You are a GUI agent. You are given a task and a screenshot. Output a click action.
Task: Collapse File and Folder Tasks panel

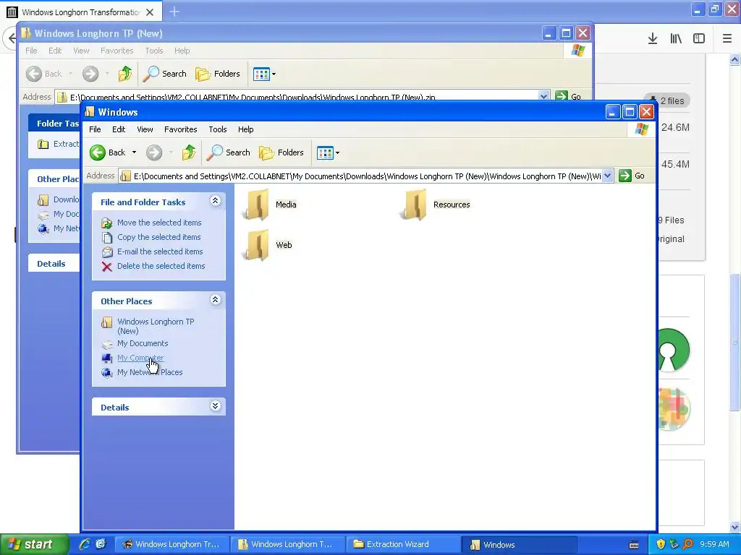click(x=215, y=201)
